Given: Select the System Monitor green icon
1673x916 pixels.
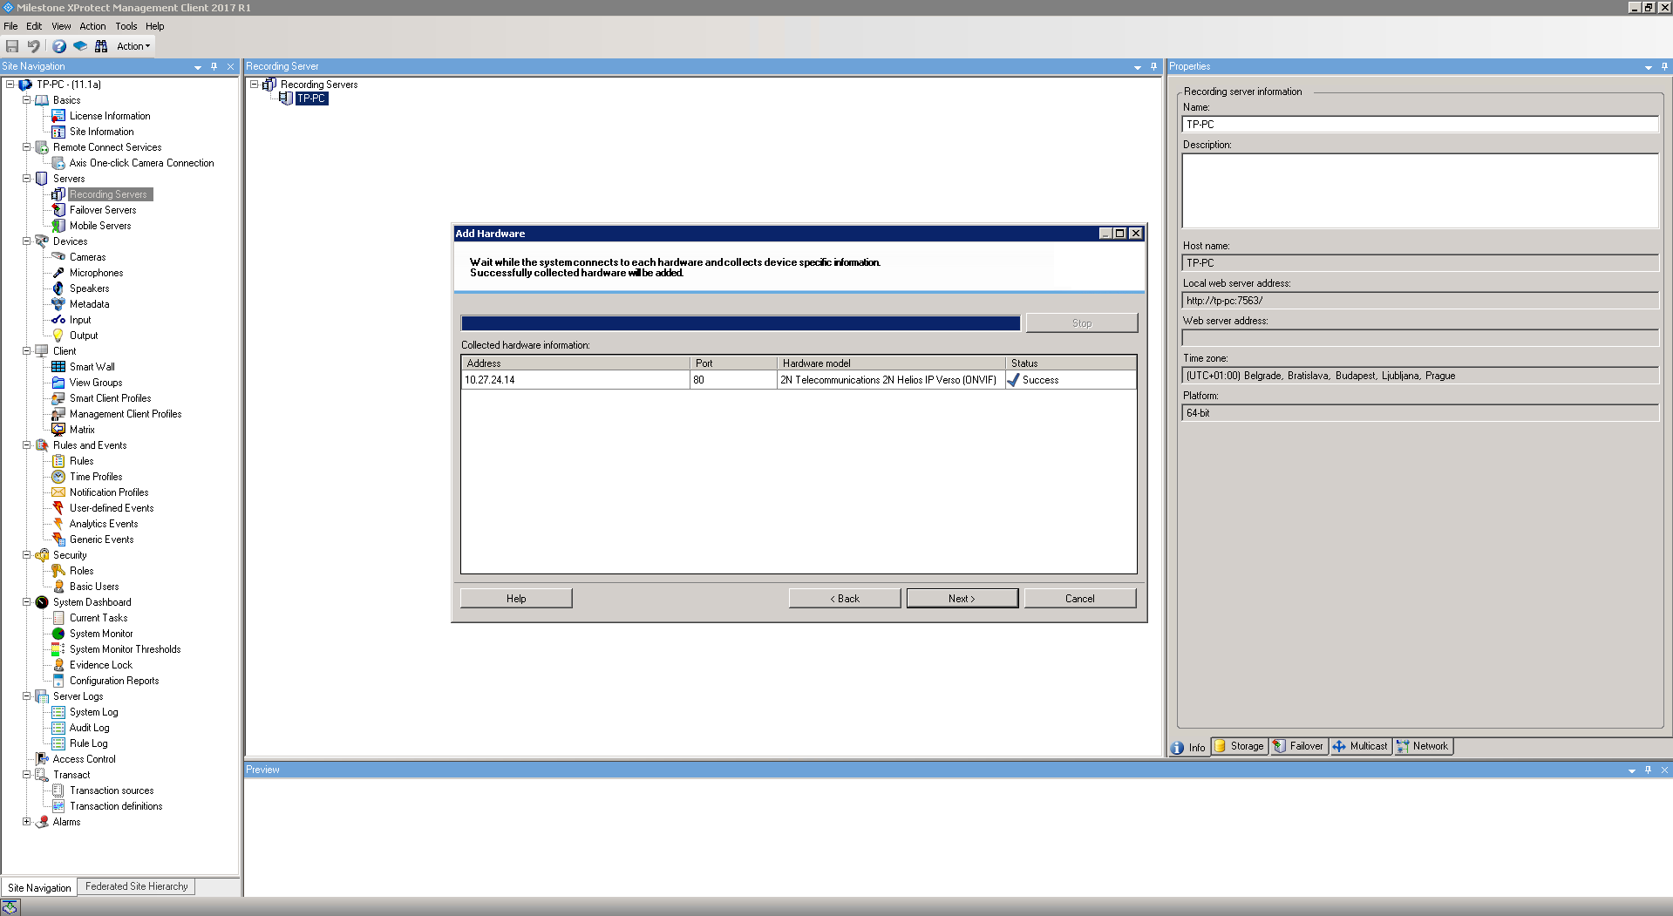Looking at the screenshot, I should coord(58,634).
